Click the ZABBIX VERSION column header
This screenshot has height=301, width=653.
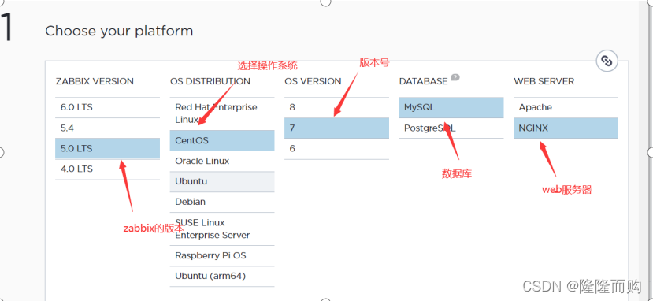tap(95, 82)
